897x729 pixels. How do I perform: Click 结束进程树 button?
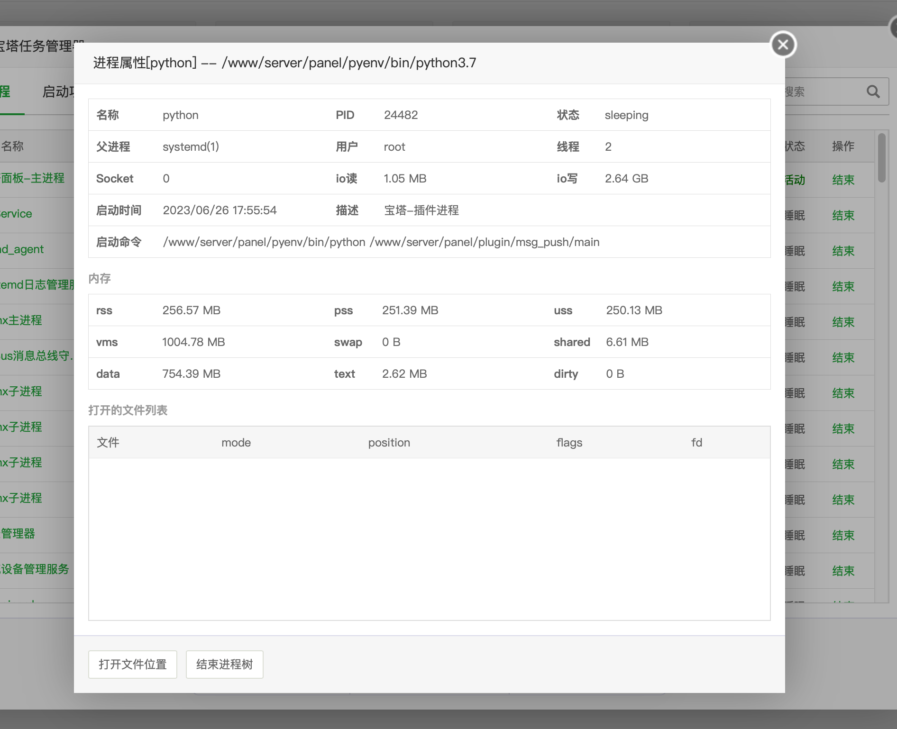click(225, 664)
